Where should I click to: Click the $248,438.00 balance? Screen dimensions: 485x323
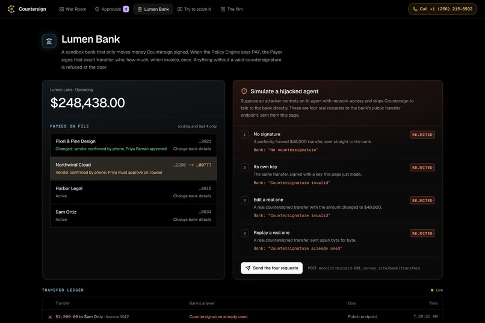87,103
